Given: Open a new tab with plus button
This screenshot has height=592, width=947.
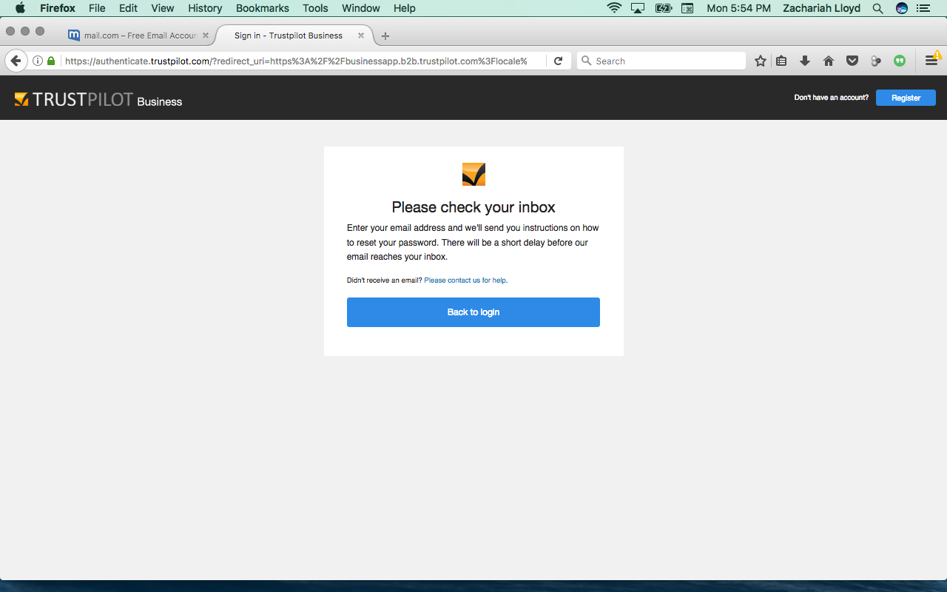Looking at the screenshot, I should point(385,36).
